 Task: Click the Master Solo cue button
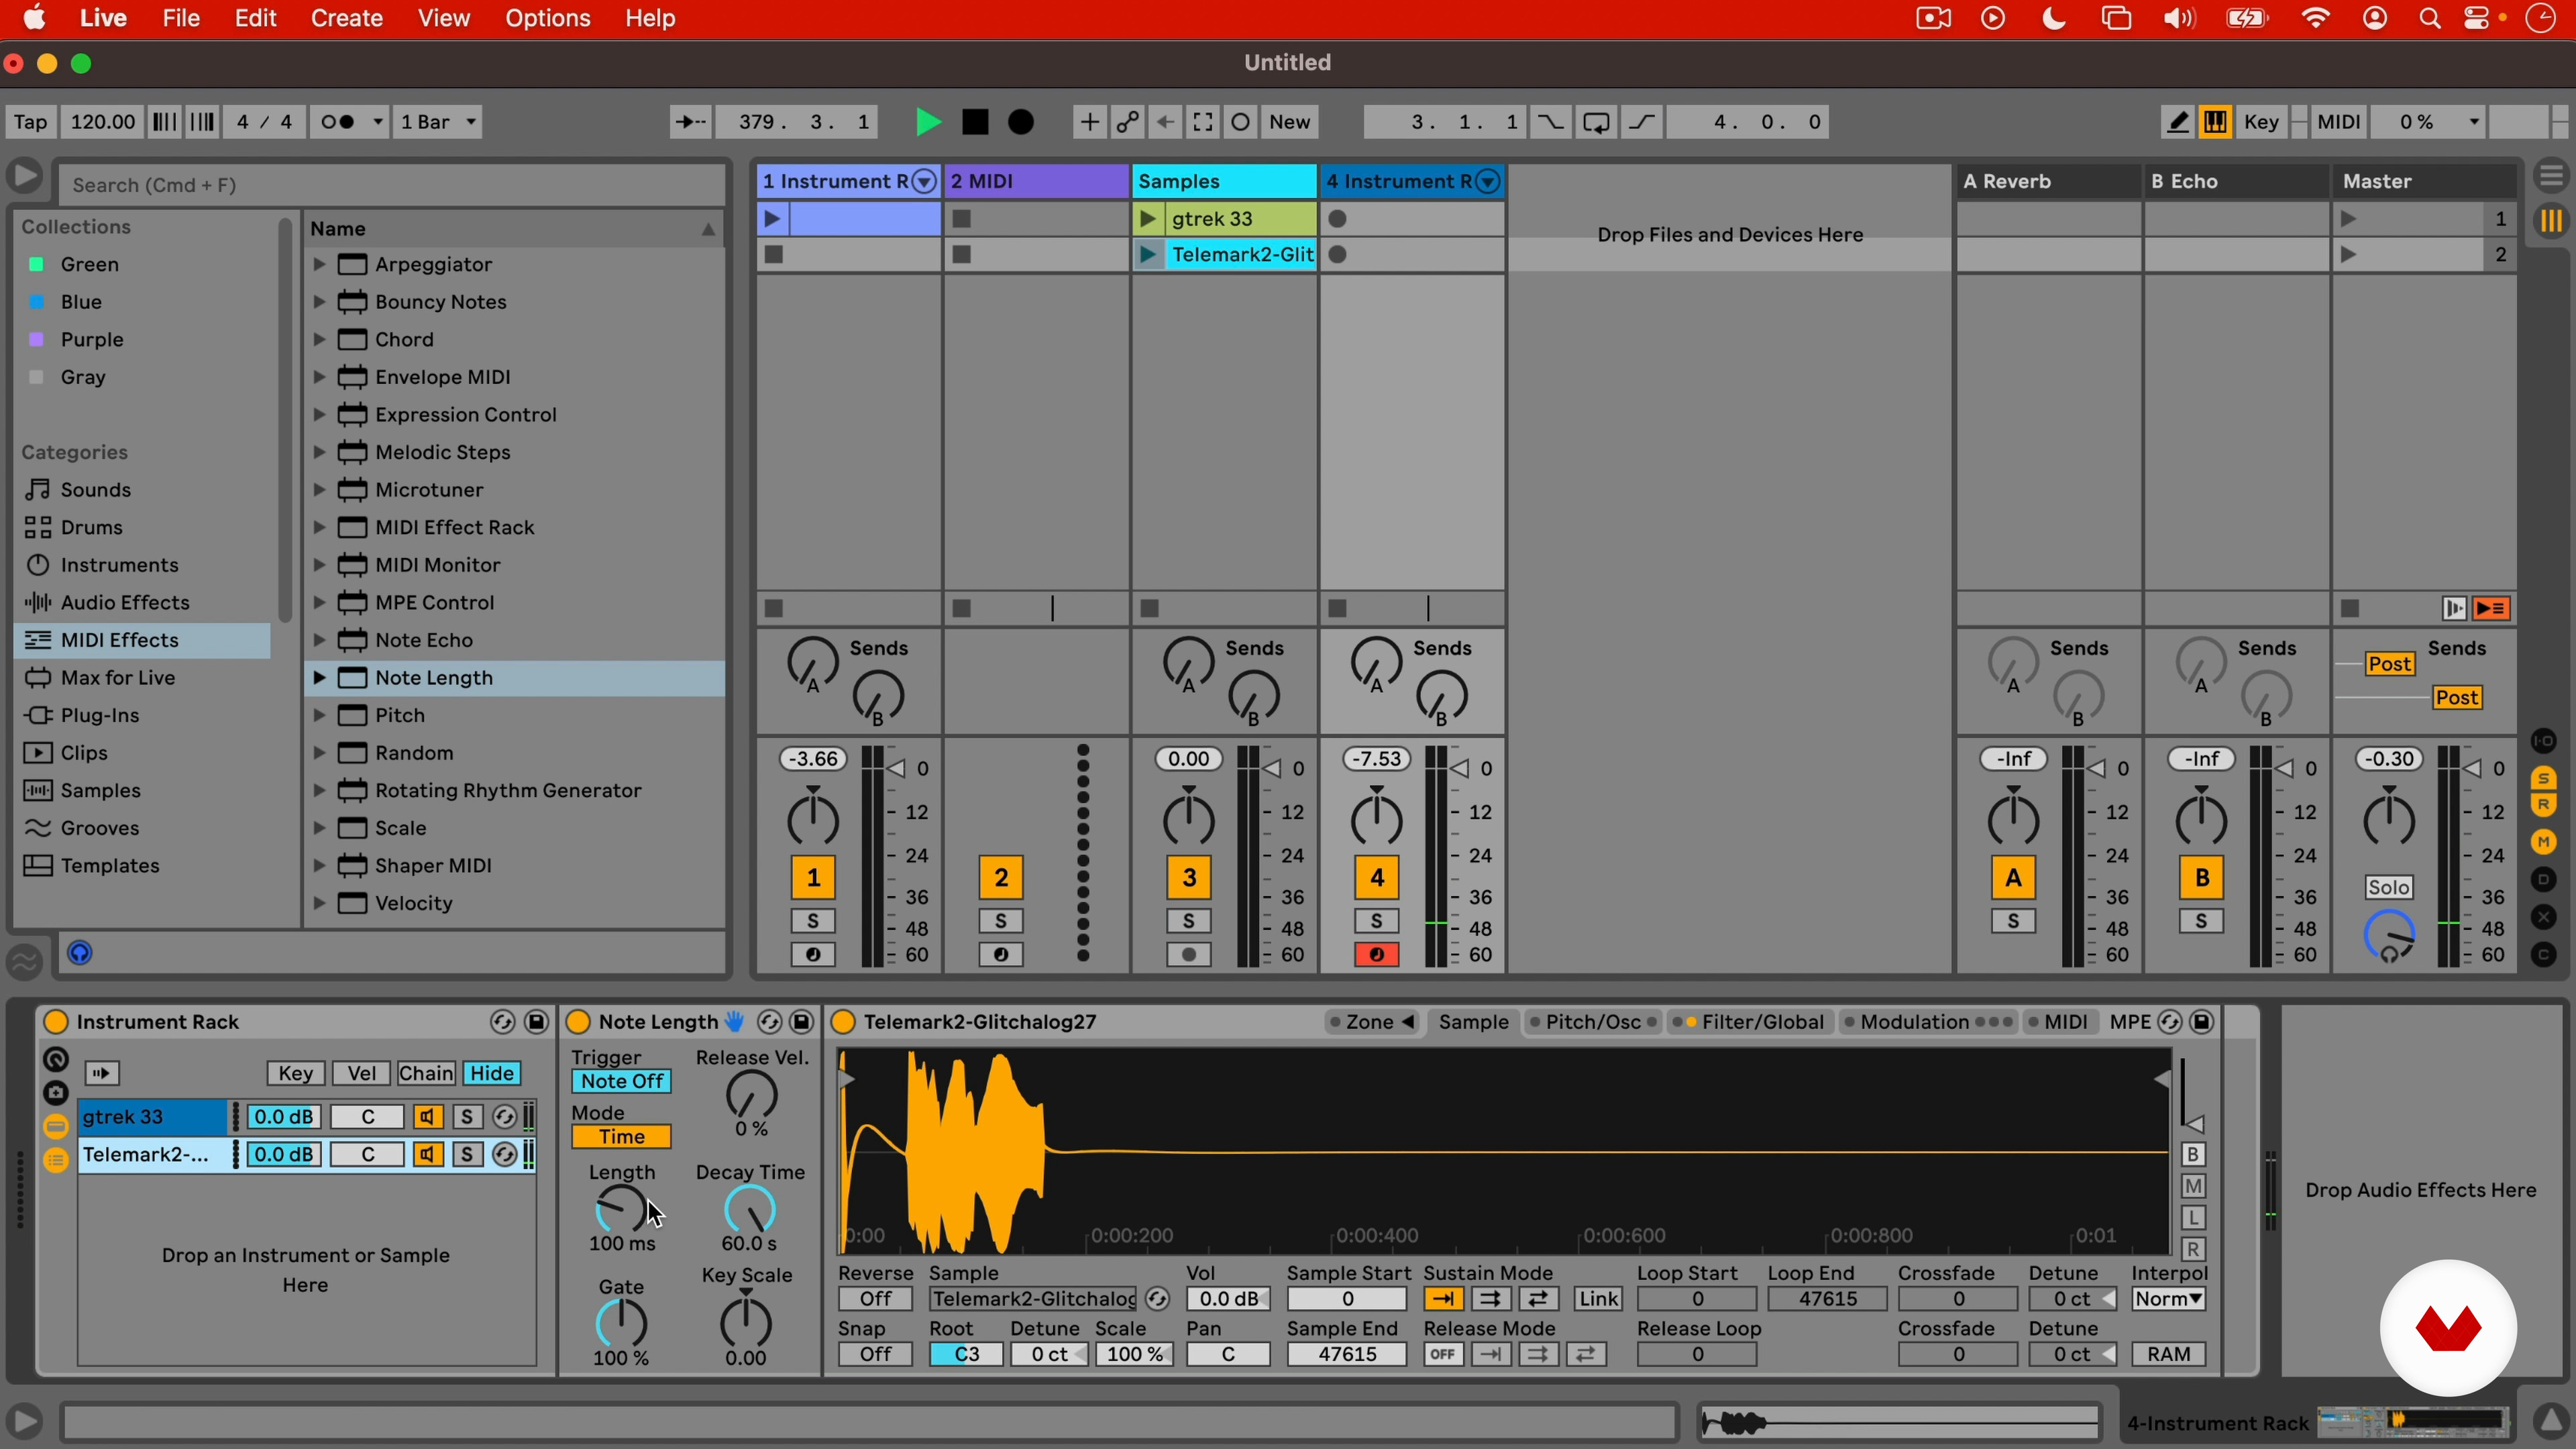point(2388,887)
